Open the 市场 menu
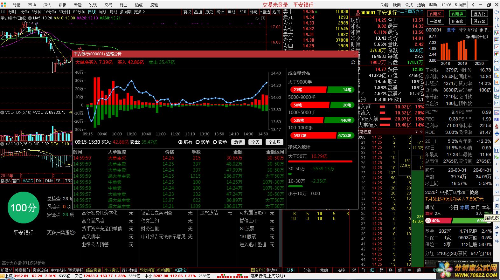Screen dimensions: 500x280 click(32, 5)
